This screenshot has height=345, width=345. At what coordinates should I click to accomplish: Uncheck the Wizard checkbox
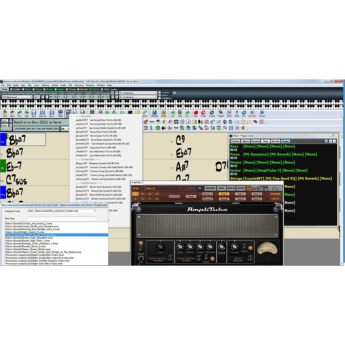160,95
